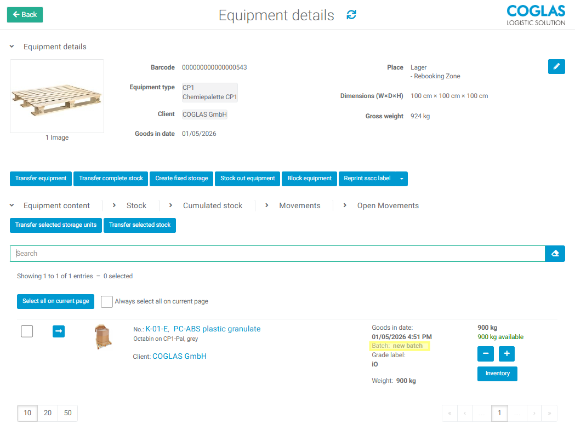Click inside the Search input field
The width and height of the screenshot is (575, 424).
219,253
